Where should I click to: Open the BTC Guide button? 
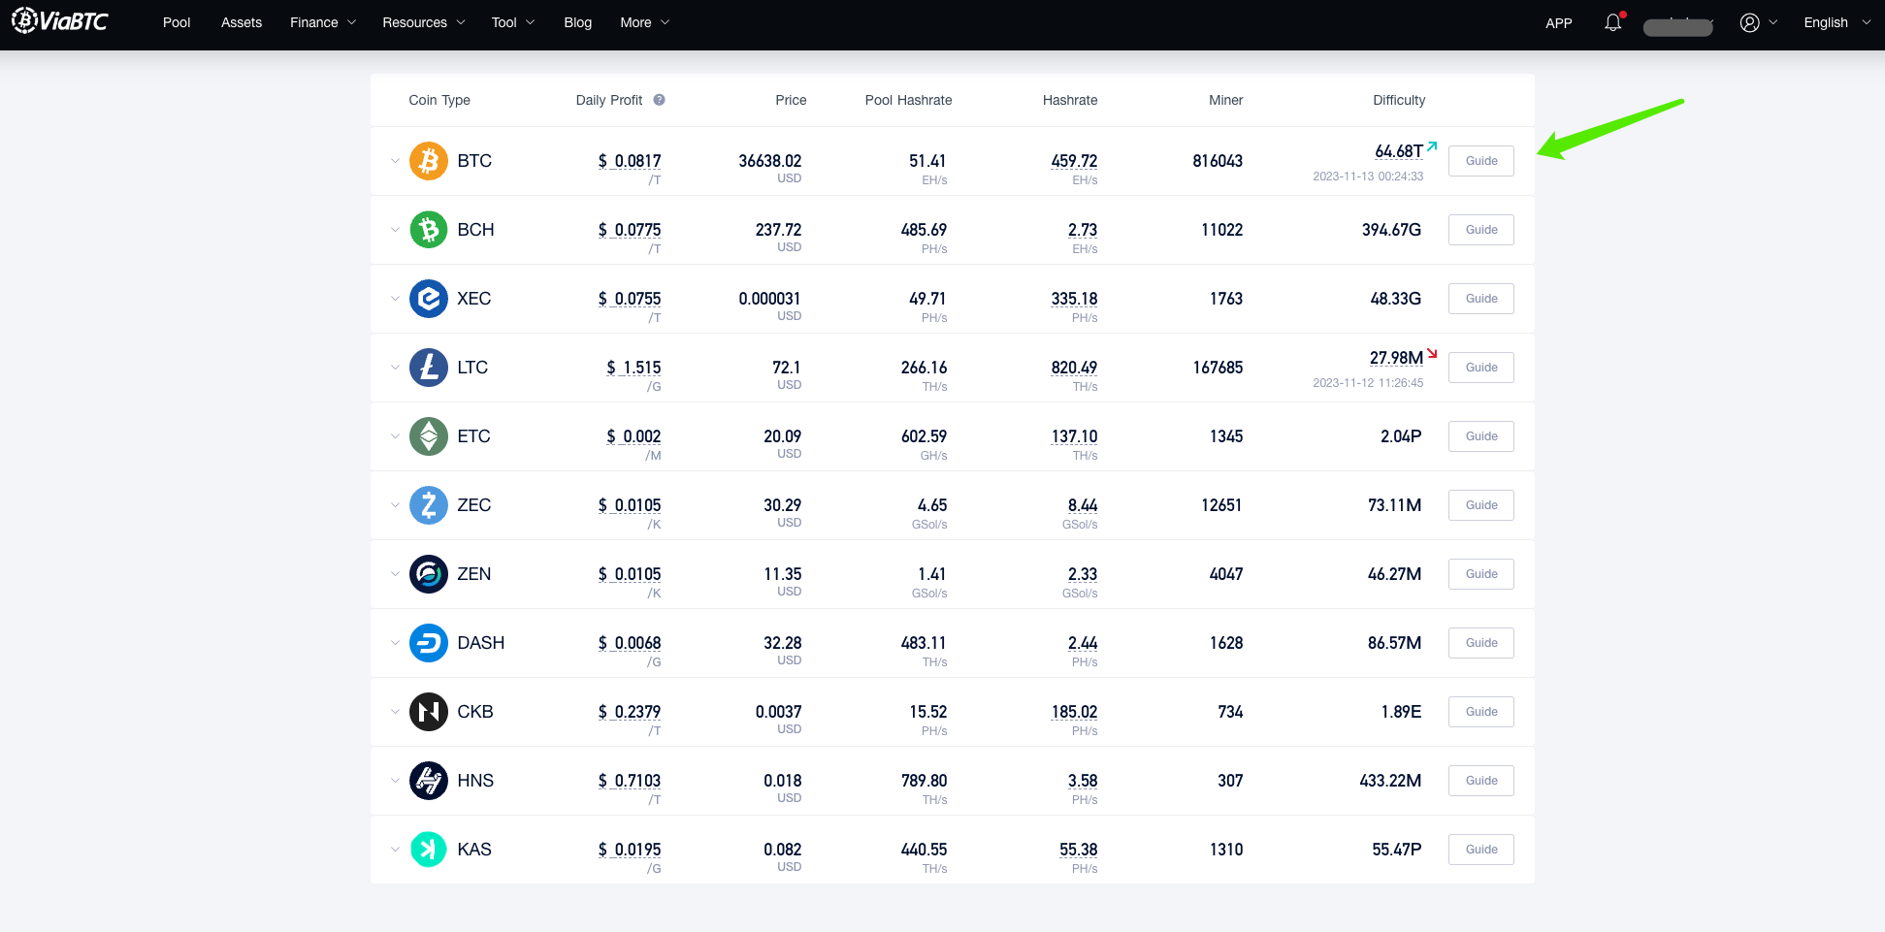coord(1481,161)
